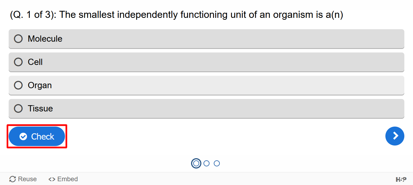Click the first progress dot
Viewport: 413px width, 185px height.
196,163
